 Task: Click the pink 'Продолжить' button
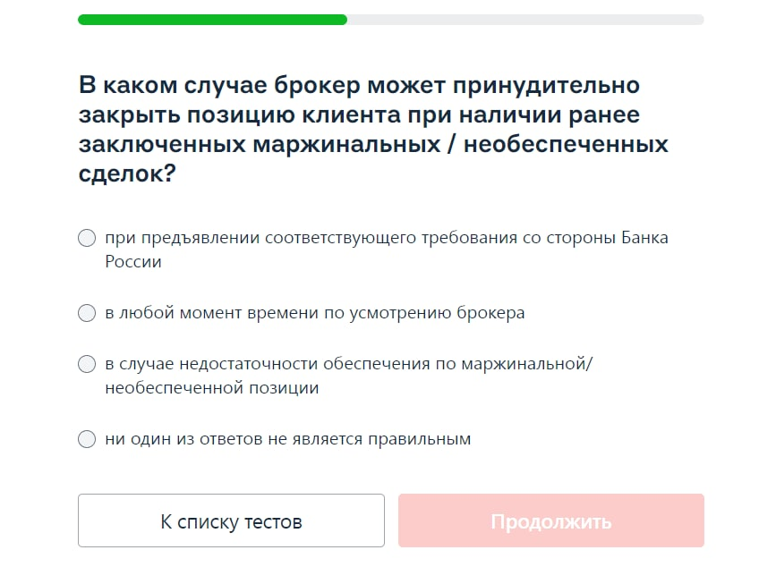(x=551, y=520)
